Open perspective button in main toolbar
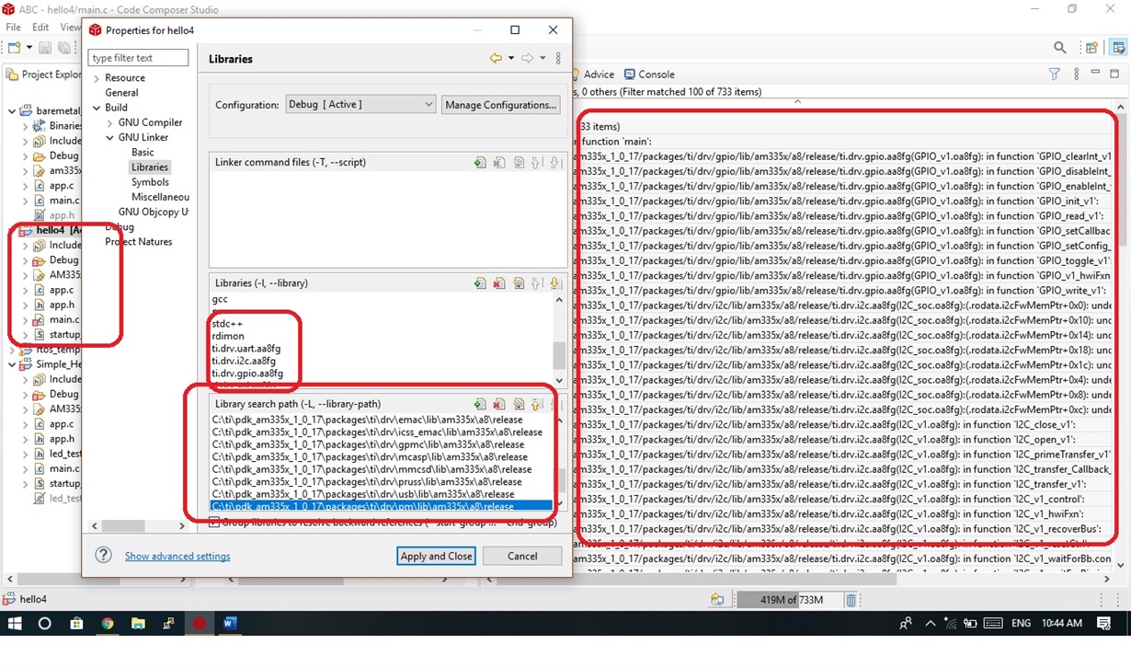The image size is (1131, 668). tap(1091, 48)
